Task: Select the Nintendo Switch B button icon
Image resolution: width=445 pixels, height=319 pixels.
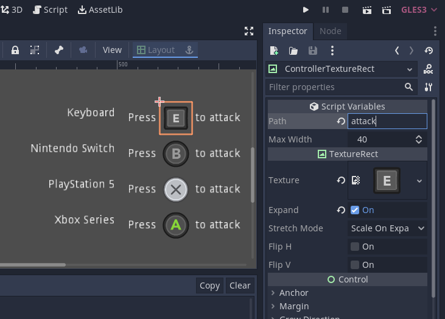Action: (x=176, y=154)
